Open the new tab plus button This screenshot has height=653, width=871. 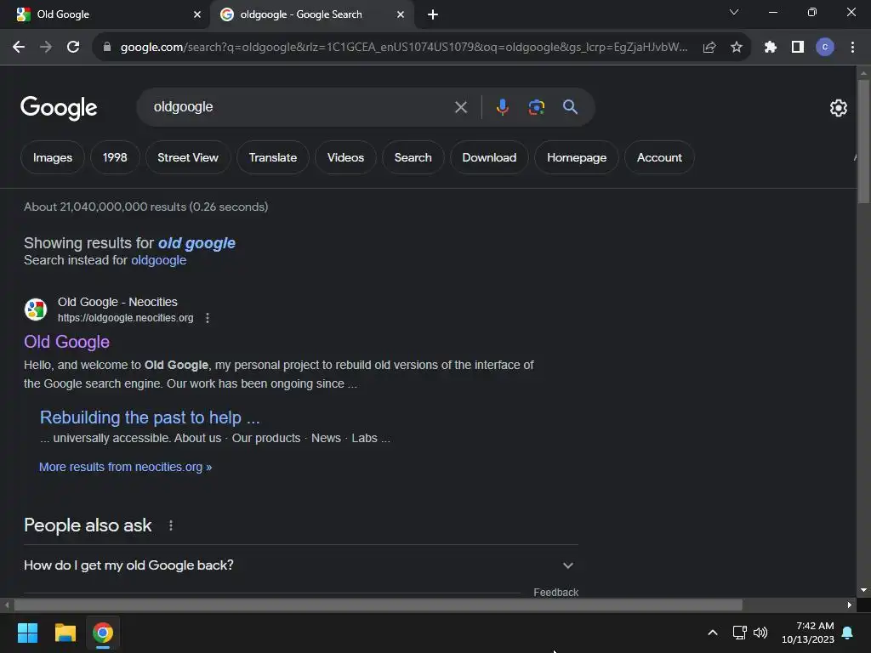[433, 14]
